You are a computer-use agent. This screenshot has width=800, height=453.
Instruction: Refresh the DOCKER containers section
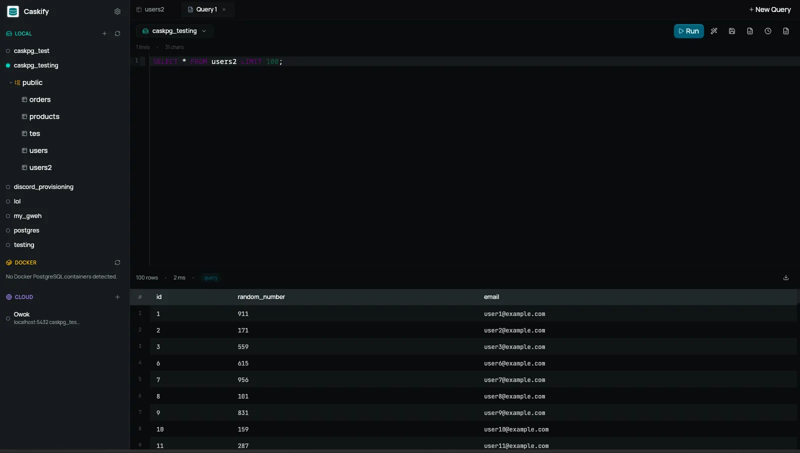(x=117, y=262)
